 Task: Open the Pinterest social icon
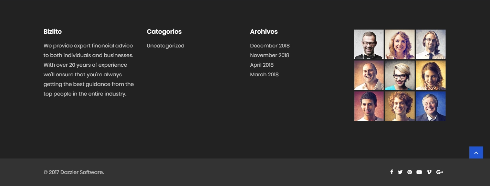(x=409, y=172)
